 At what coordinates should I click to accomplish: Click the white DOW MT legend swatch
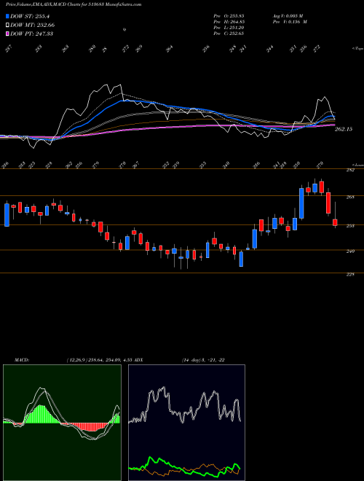(7, 25)
